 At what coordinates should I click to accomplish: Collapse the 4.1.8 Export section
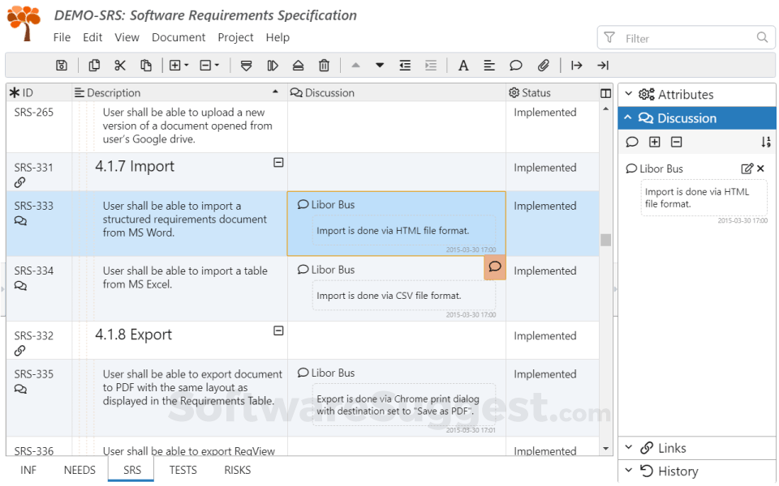coord(278,331)
